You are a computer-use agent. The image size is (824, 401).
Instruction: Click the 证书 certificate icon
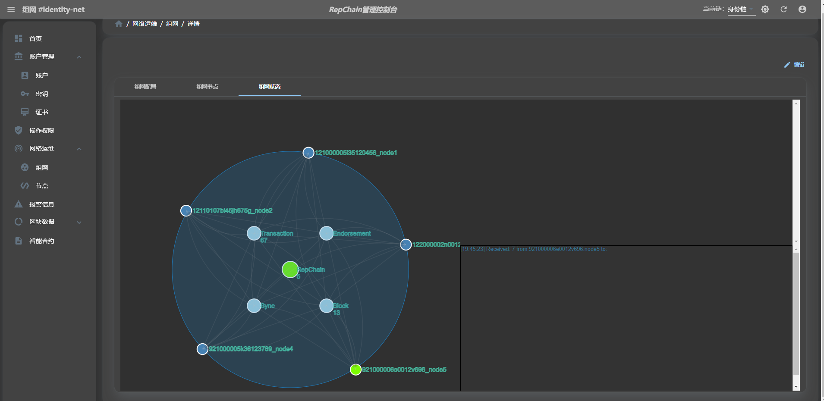coord(25,112)
